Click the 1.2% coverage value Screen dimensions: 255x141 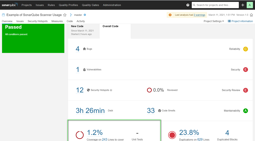coord(95,133)
